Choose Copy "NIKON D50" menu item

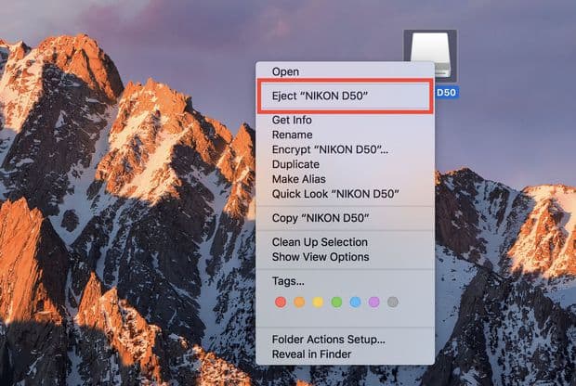[x=321, y=218]
